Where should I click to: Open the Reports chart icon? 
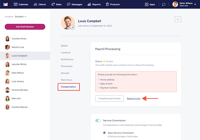click(89, 4)
